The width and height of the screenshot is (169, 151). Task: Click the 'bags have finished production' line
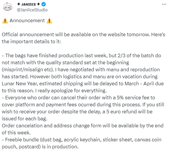tap(81, 55)
